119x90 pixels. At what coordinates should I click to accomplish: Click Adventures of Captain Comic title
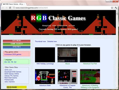coord(68,86)
